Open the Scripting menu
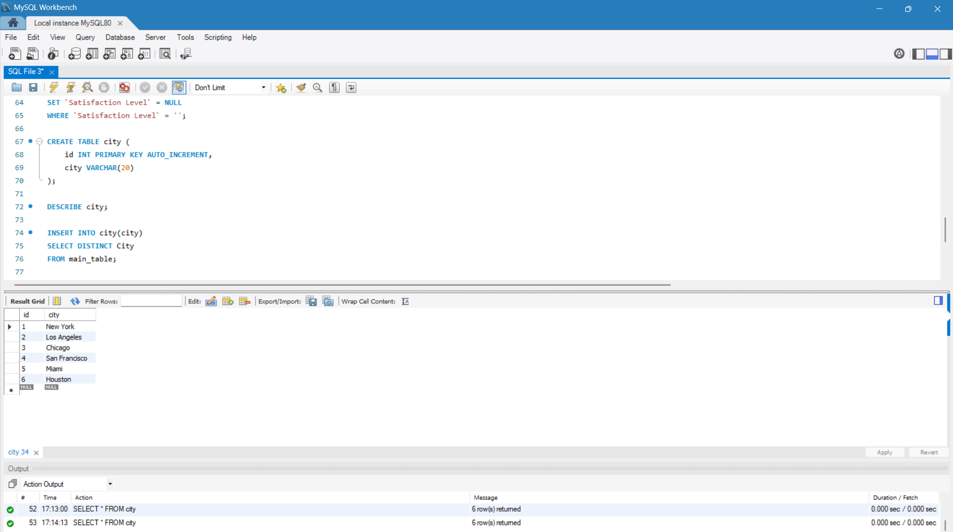Viewport: 953px width, 532px height. pos(218,37)
